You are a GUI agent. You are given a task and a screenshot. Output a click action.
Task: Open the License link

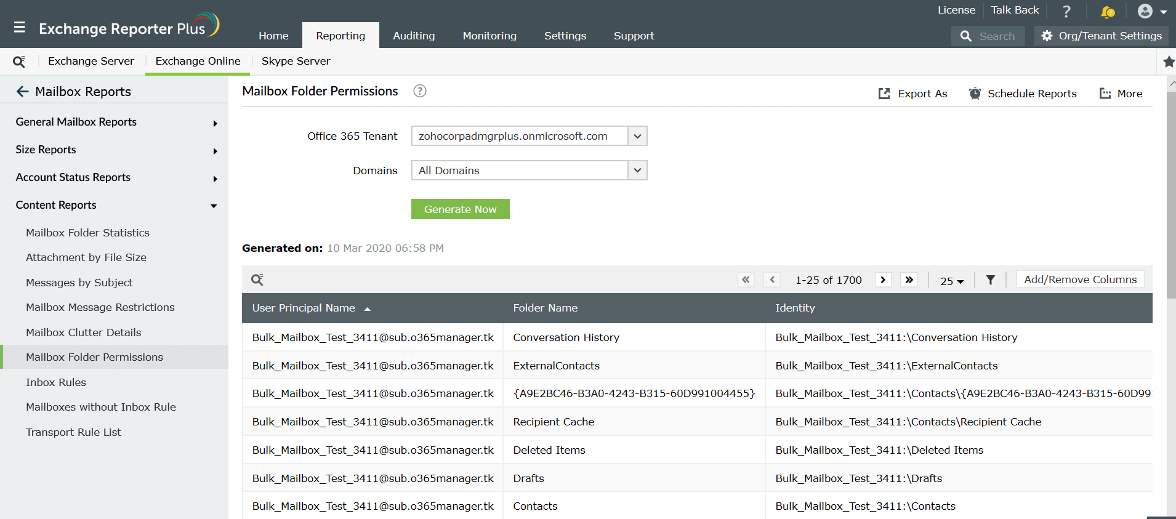pyautogui.click(x=956, y=10)
